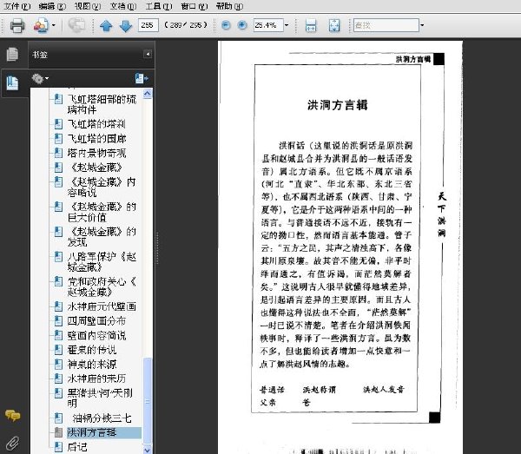Open the 文档 menu

(x=123, y=6)
